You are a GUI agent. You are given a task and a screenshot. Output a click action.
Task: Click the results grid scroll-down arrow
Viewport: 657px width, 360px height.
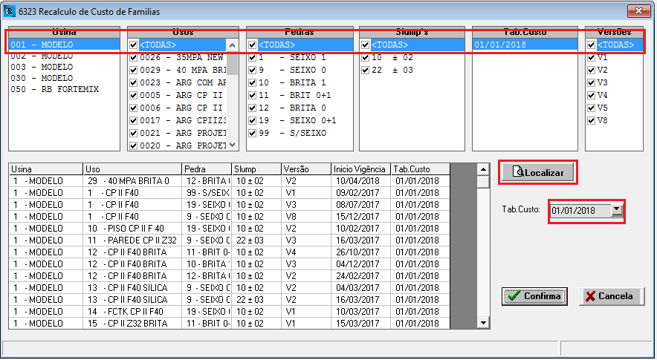[484, 323]
